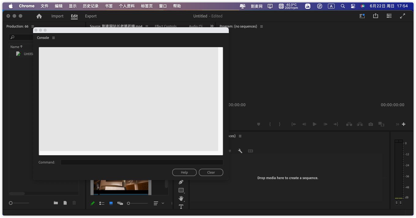Select the Pen tool
416x218 pixels.
tap(181, 182)
